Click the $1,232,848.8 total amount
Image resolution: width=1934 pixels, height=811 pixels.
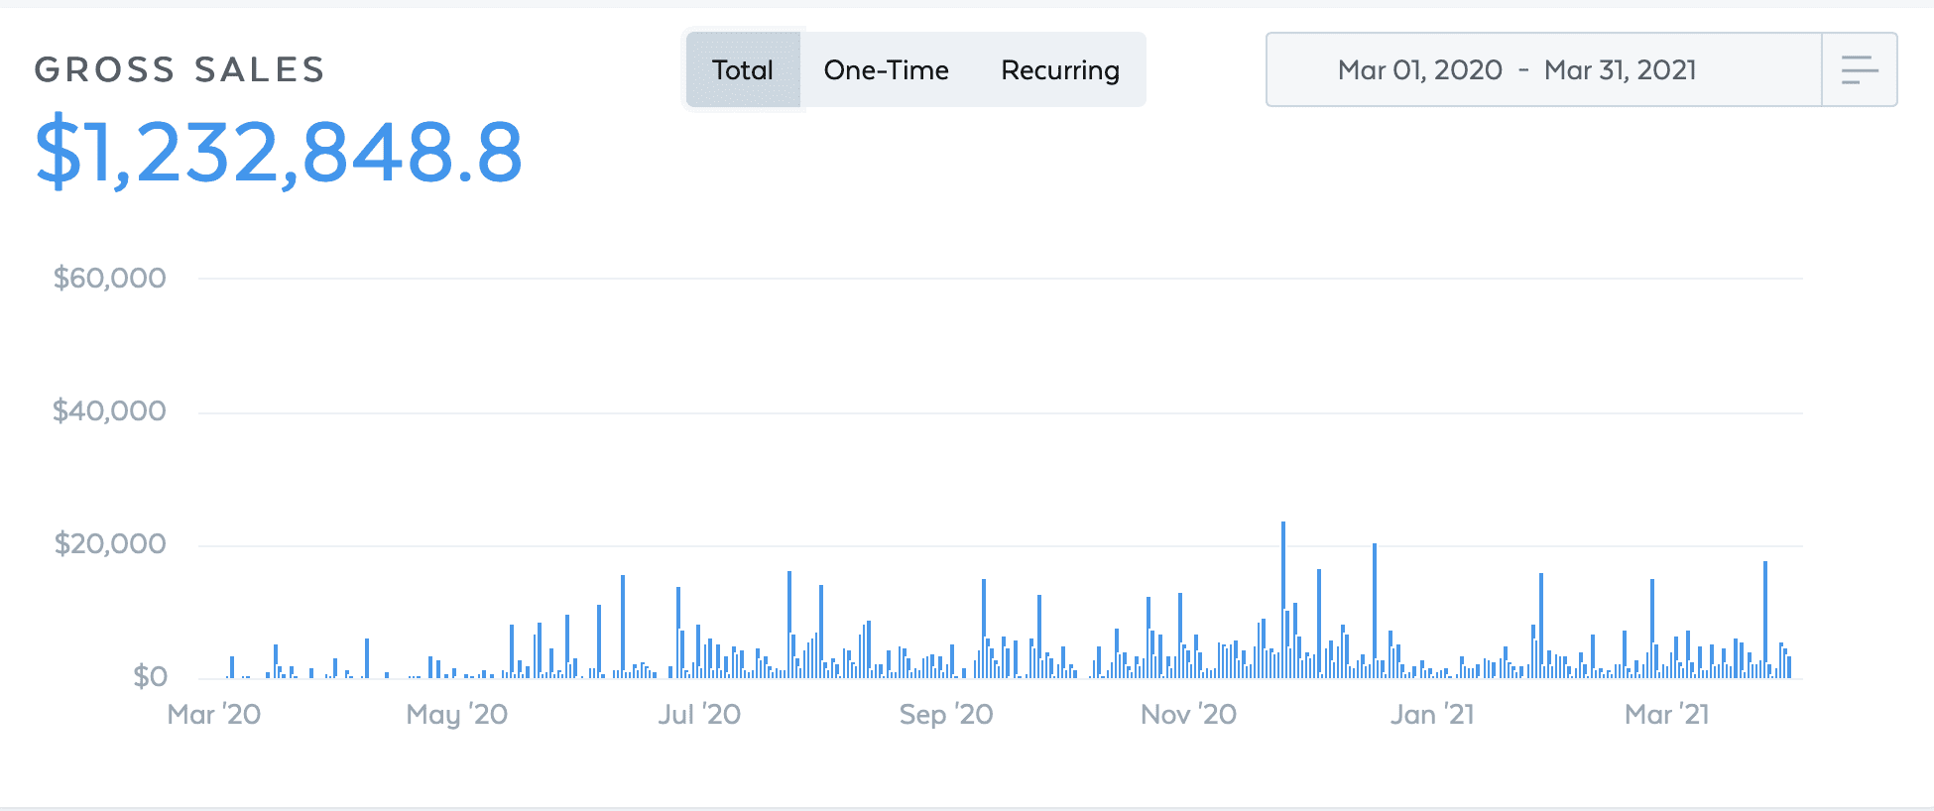(x=279, y=153)
